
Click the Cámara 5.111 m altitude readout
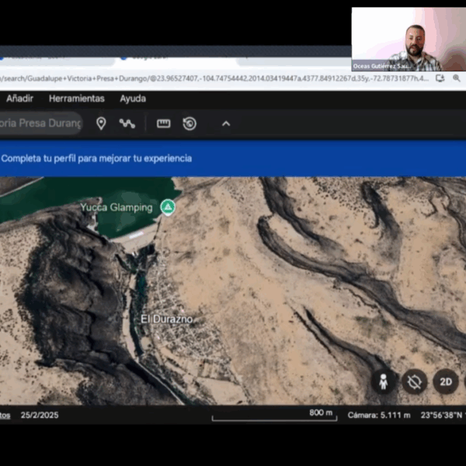click(379, 415)
